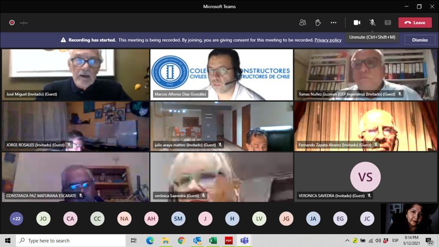Click muted mic icon beside CONSTANZA PAZ MATURANA
This screenshot has height=247, width=439.
tap(81, 196)
